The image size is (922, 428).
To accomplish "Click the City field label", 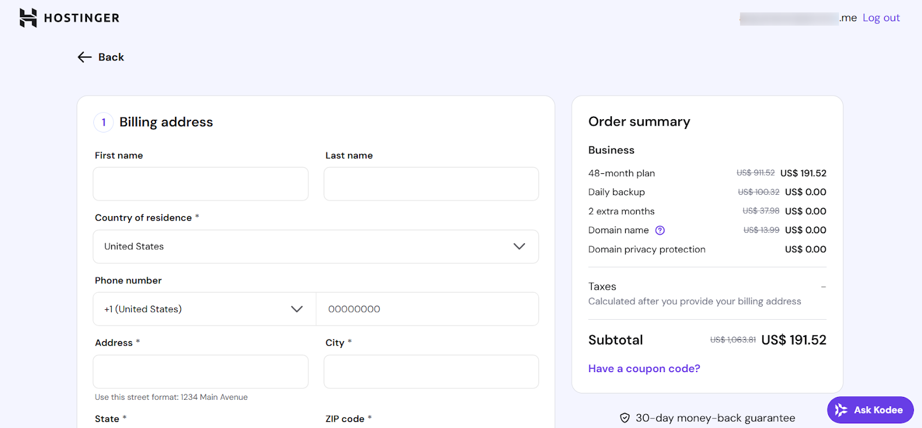I will (x=335, y=343).
